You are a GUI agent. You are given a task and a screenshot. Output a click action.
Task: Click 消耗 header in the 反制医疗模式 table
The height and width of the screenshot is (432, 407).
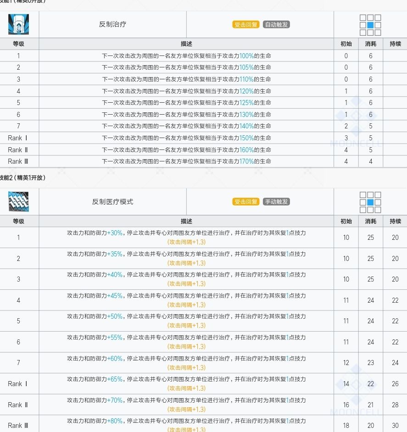pos(371,221)
